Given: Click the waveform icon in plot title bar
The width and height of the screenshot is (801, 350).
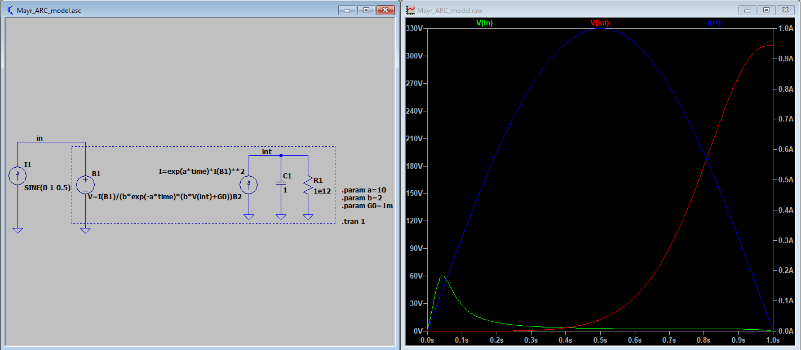Looking at the screenshot, I should click(x=410, y=10).
